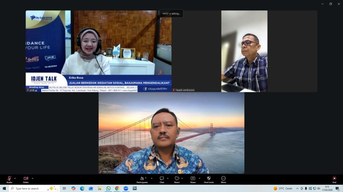Select Fauzik Lendriyono's video tile
This screenshot has width=343, height=192.
pos(244,51)
